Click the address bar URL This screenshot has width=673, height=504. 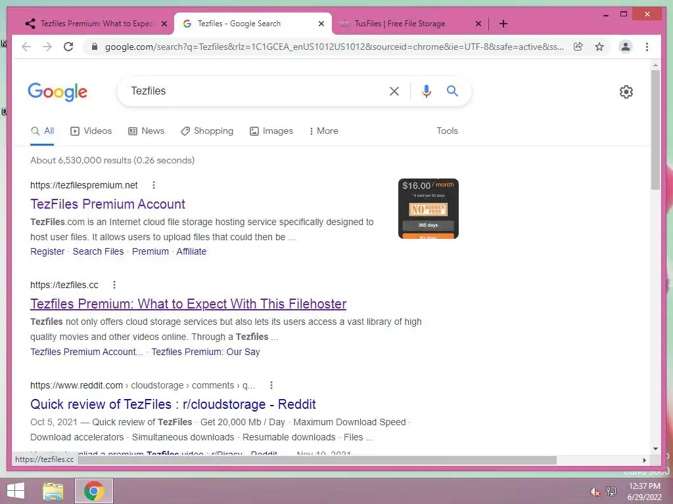click(x=334, y=47)
